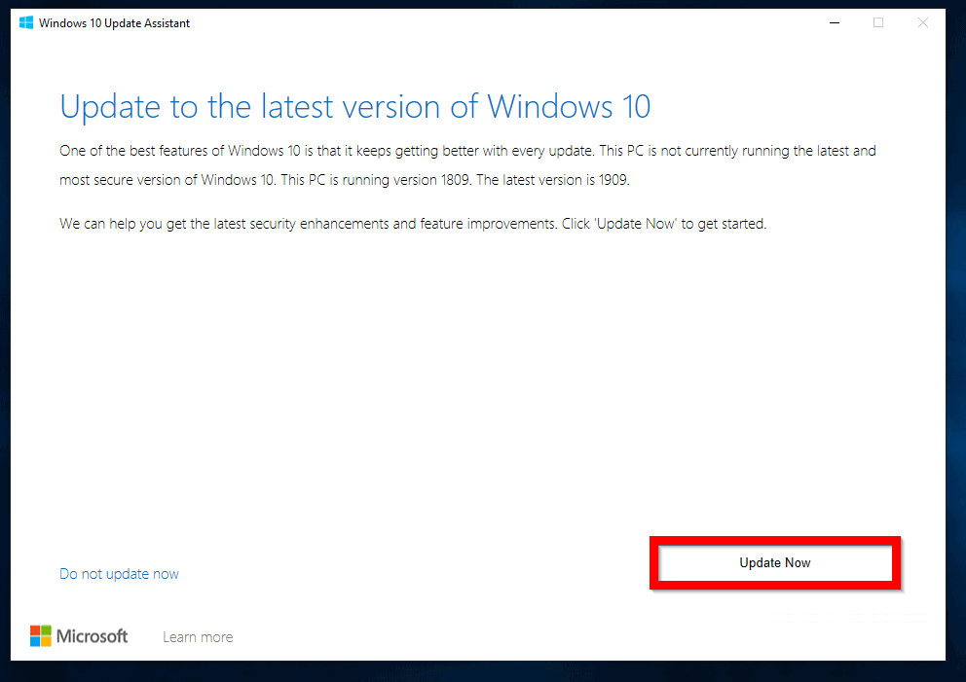This screenshot has width=966, height=682.
Task: Click the sentence mentioning version 1809
Action: (x=378, y=180)
